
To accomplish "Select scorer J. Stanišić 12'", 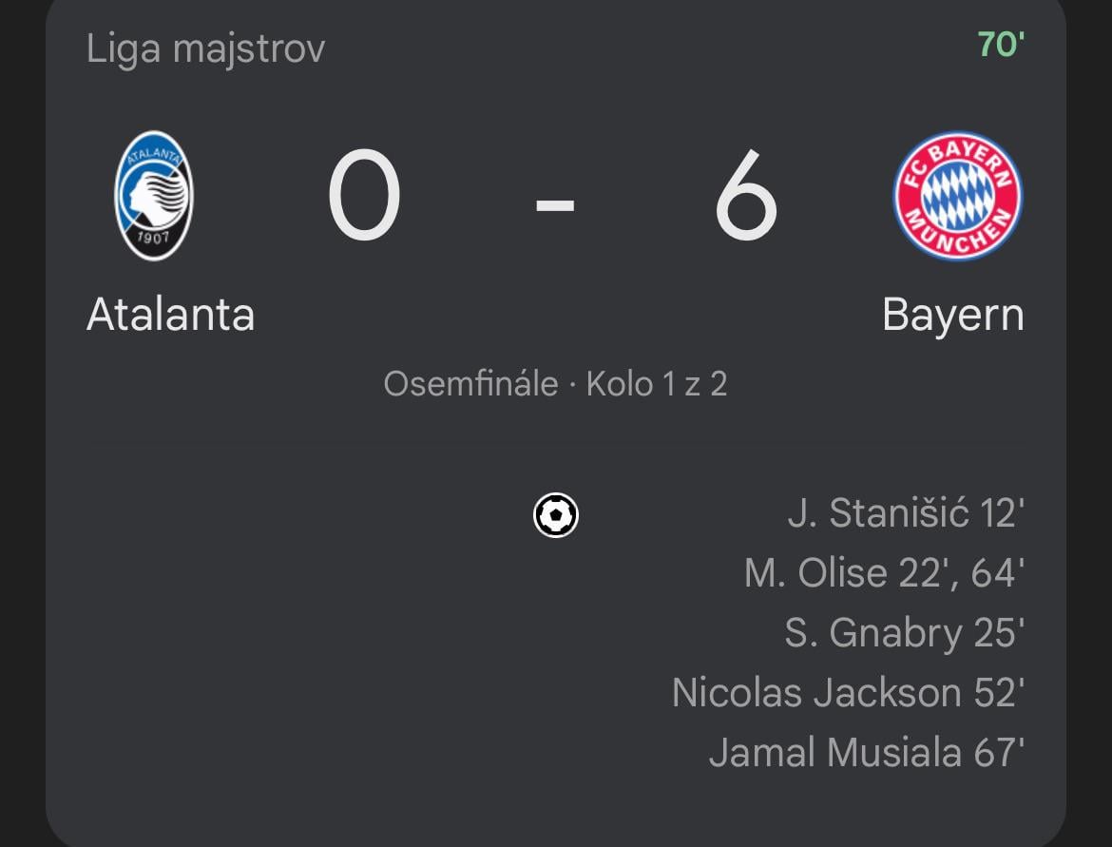I will (x=905, y=514).
